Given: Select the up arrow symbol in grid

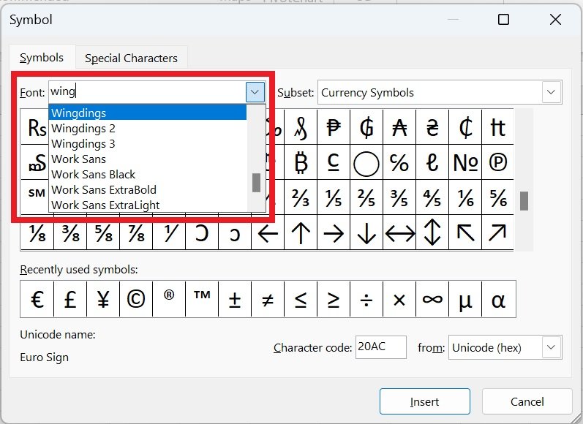Looking at the screenshot, I should [x=301, y=234].
